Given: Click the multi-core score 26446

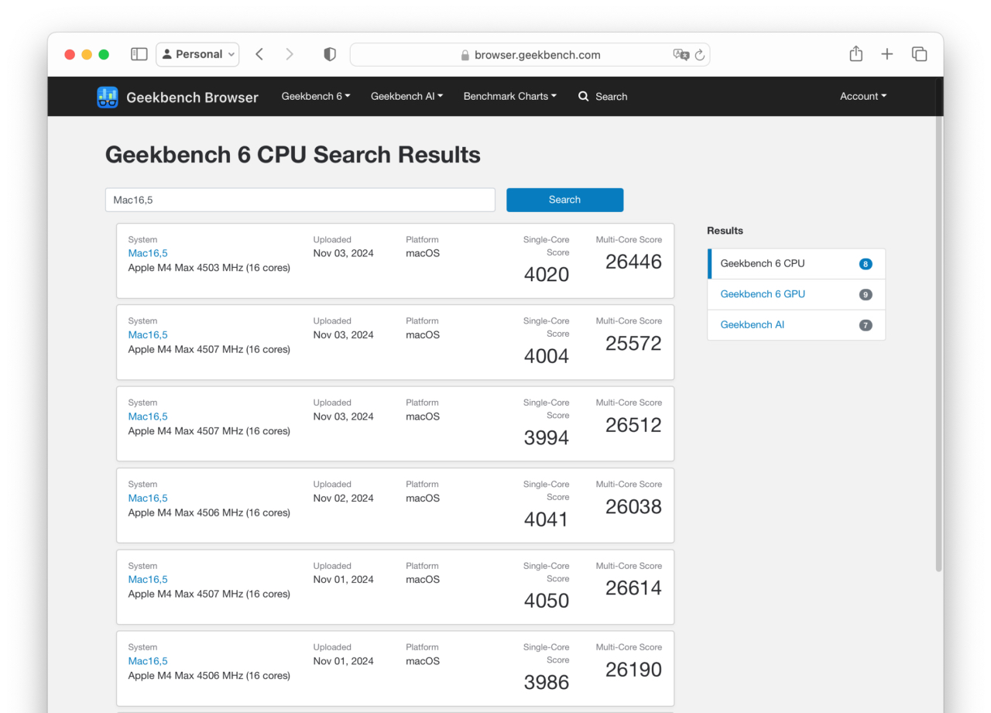Looking at the screenshot, I should click(x=633, y=262).
